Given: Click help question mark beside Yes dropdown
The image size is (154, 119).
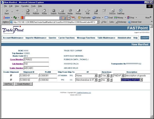Looking at the screenshot, I should click(111, 76).
